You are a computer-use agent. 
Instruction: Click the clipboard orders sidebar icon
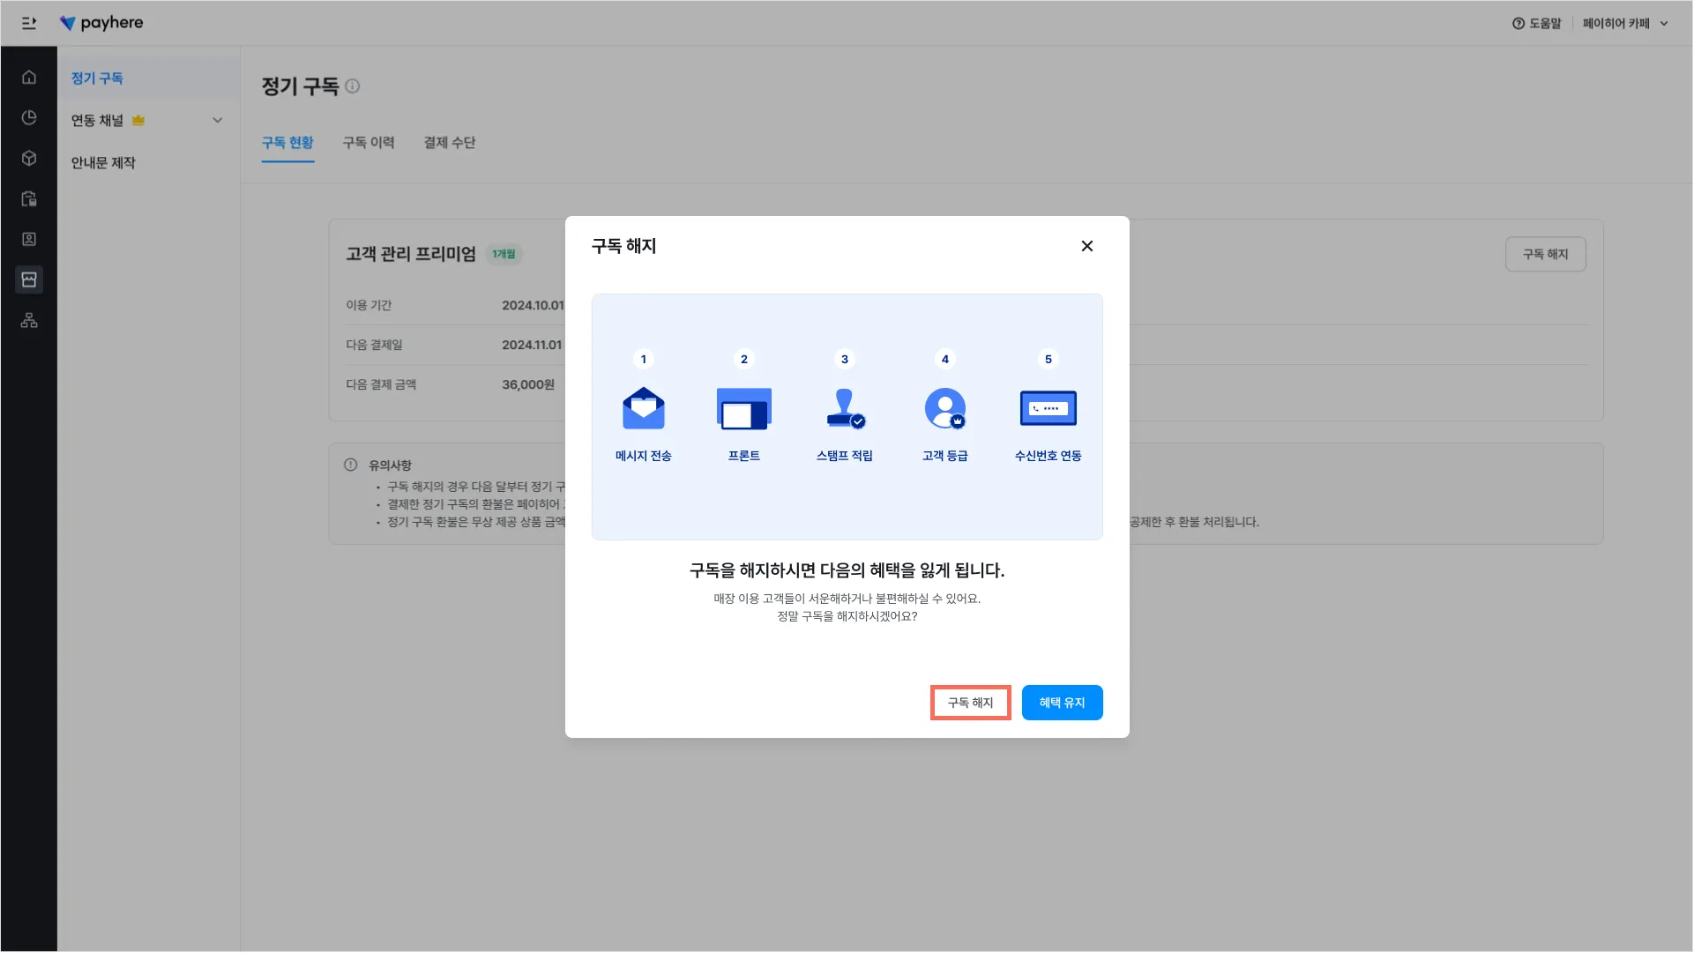click(29, 199)
